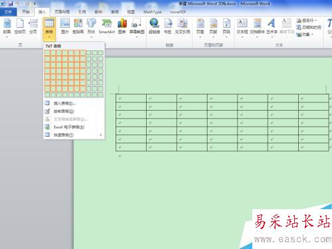Viewport: 332px width, 249px height.
Task: Select the Insert (插入) tab
Action: (42, 12)
